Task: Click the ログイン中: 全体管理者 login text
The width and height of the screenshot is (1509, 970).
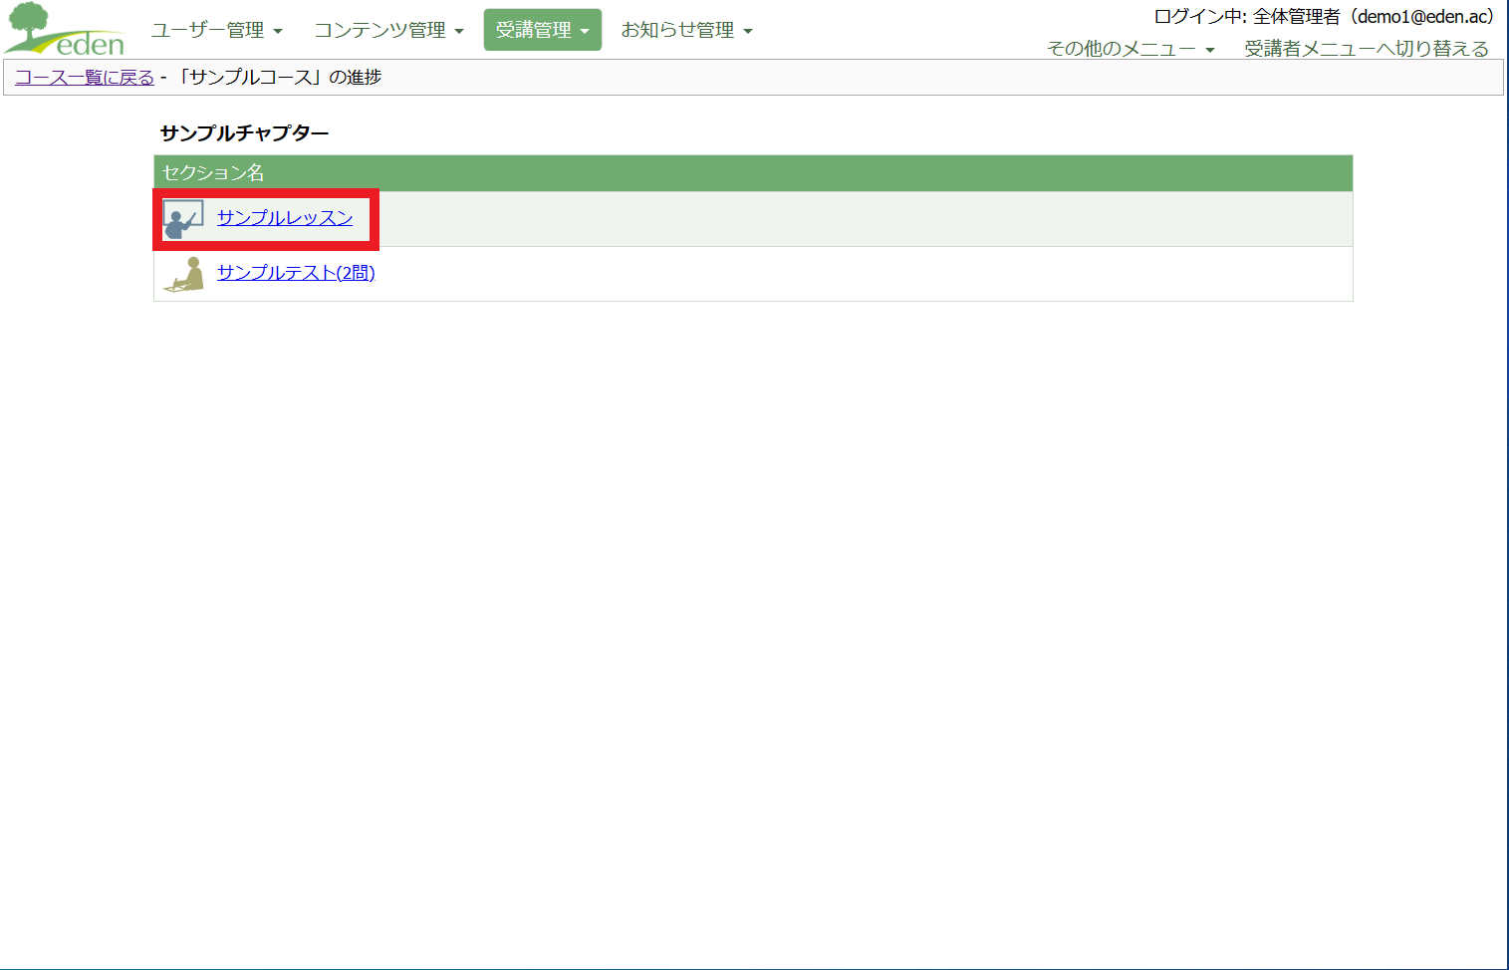Action: click(x=1324, y=17)
